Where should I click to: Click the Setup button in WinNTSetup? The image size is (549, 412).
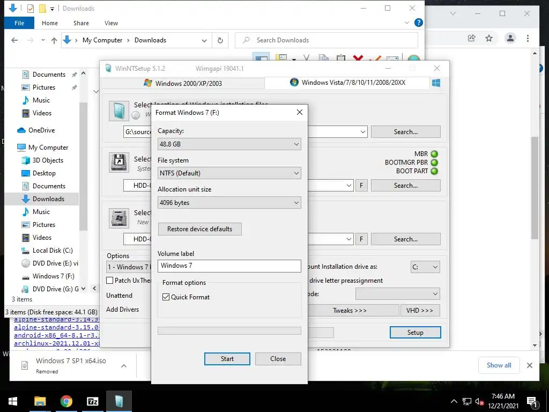point(416,333)
